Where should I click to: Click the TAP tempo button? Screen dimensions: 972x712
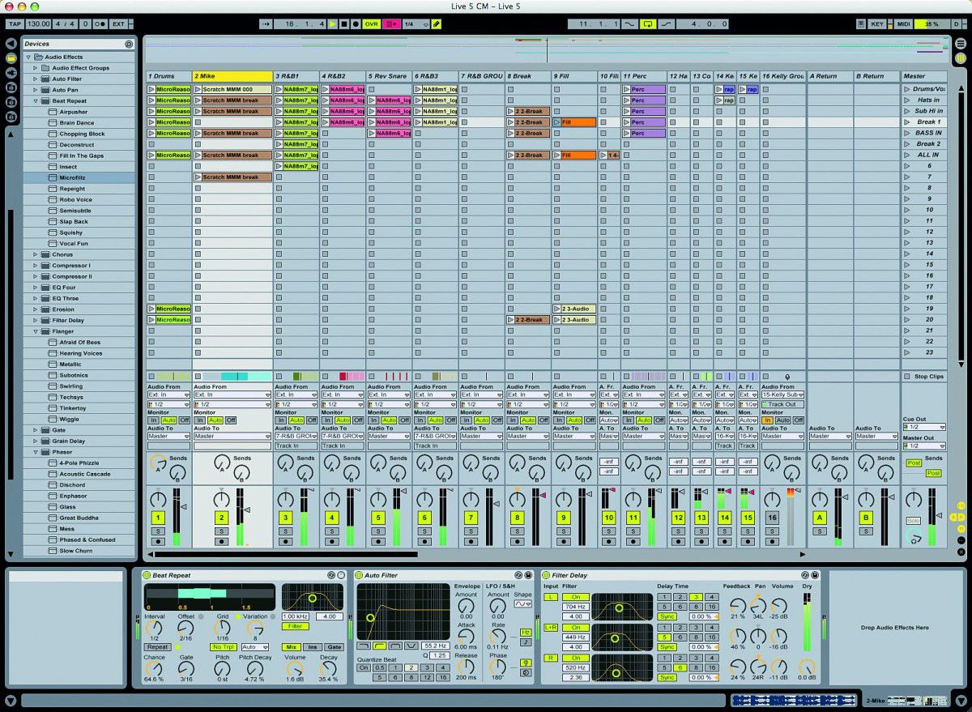pyautogui.click(x=14, y=24)
